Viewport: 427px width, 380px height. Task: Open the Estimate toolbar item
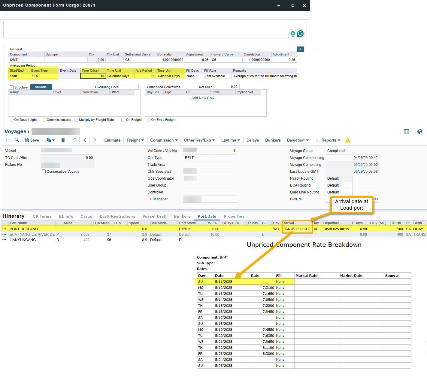tap(112, 140)
